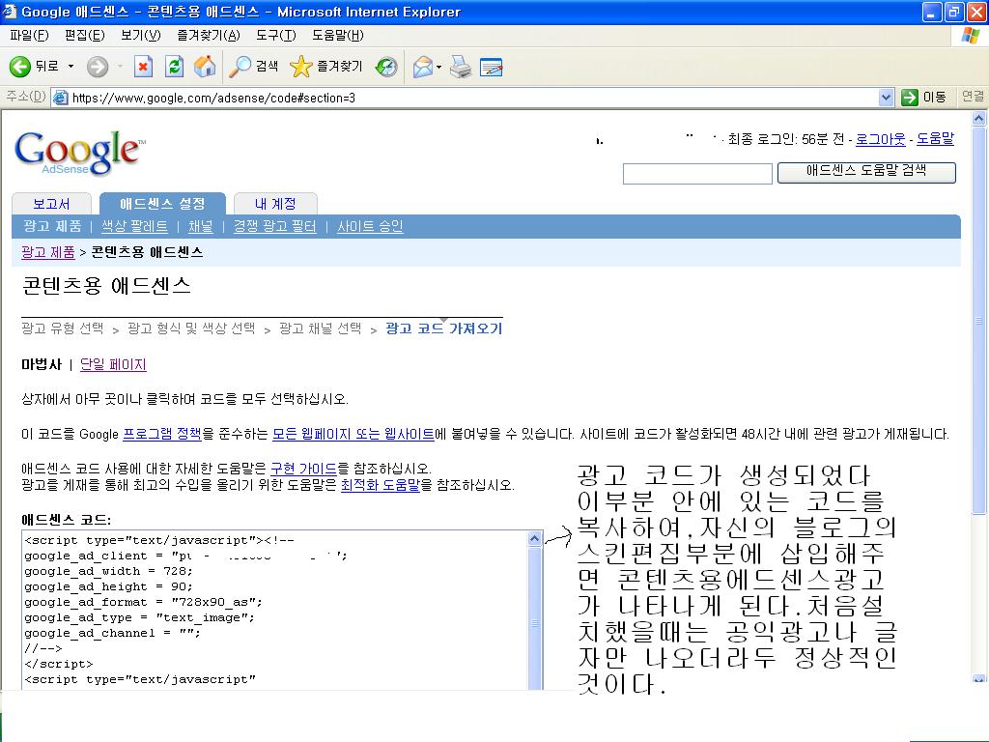Image resolution: width=989 pixels, height=742 pixels.
Task: Open the 채널 sub-navigation link
Action: [x=201, y=226]
